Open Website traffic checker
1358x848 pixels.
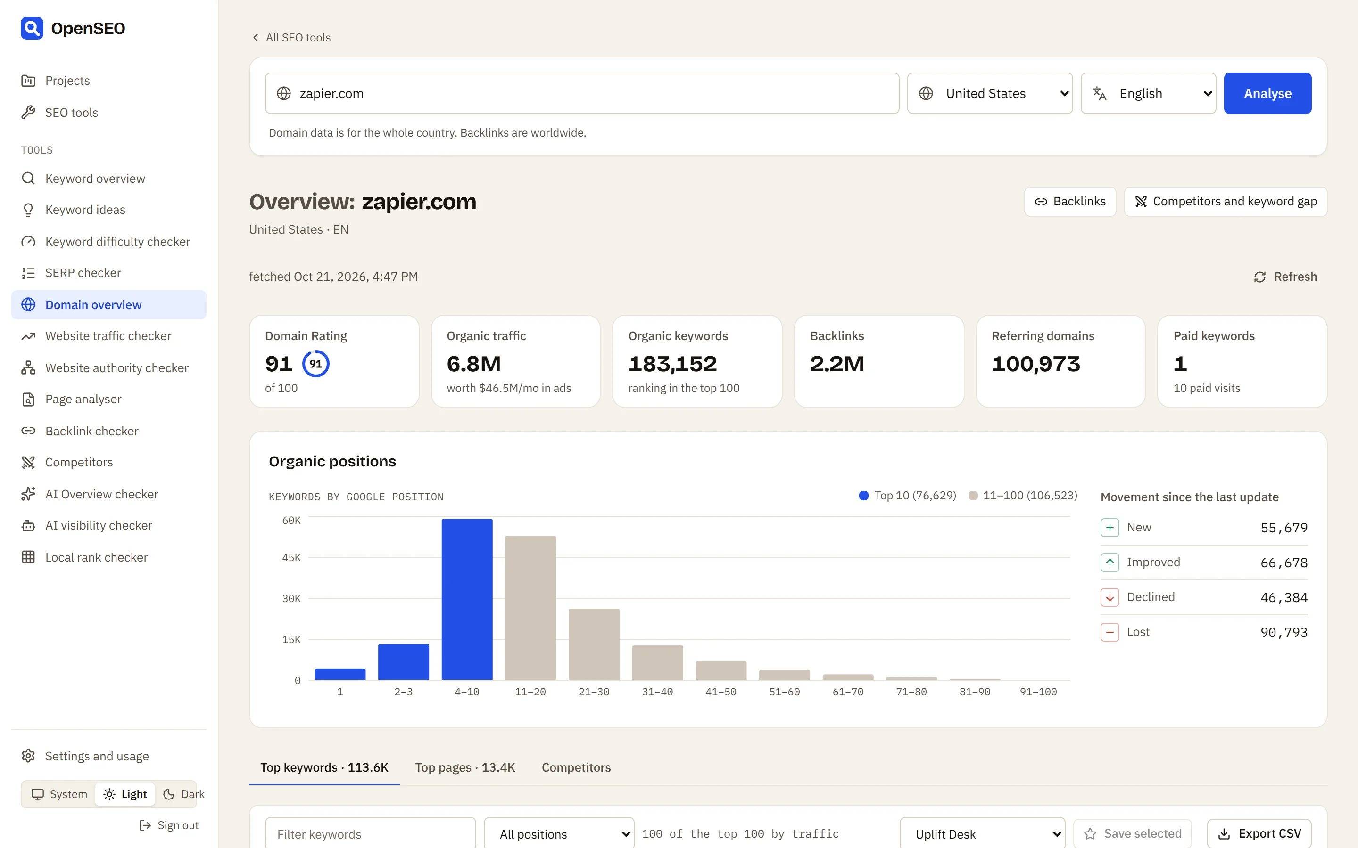[x=108, y=336]
